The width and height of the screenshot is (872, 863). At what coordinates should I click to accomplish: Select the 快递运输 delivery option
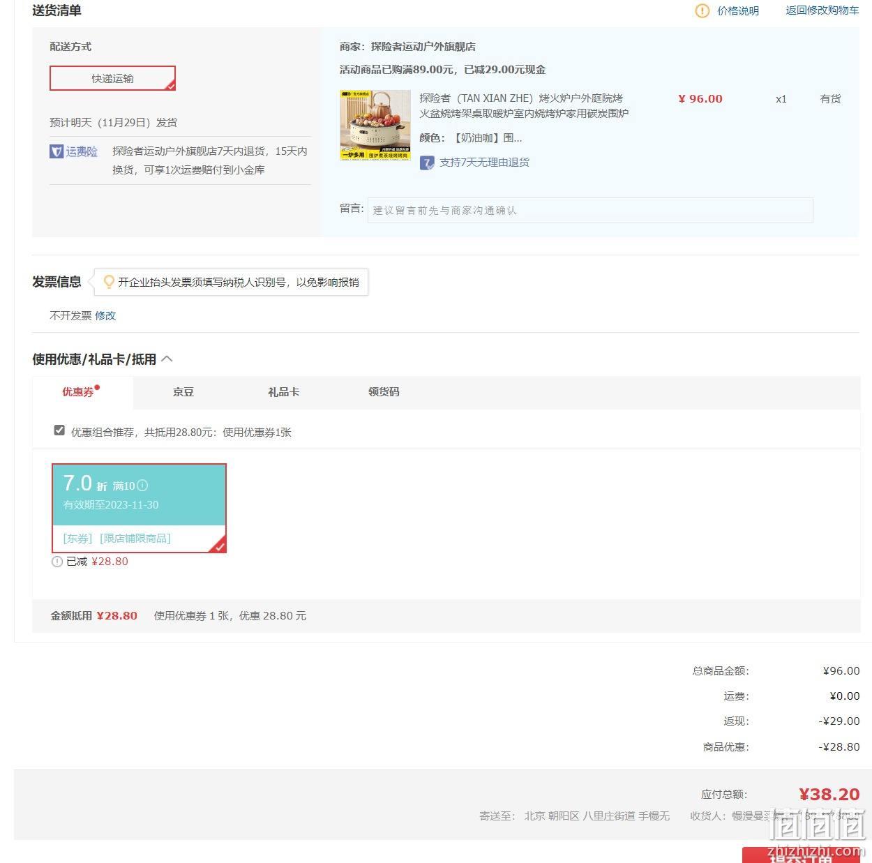click(112, 78)
